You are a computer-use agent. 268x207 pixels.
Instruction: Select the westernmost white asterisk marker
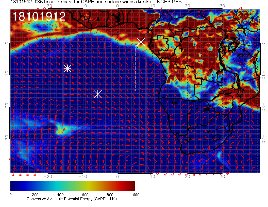[67, 68]
